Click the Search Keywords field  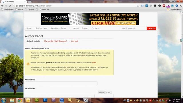click(134, 28)
